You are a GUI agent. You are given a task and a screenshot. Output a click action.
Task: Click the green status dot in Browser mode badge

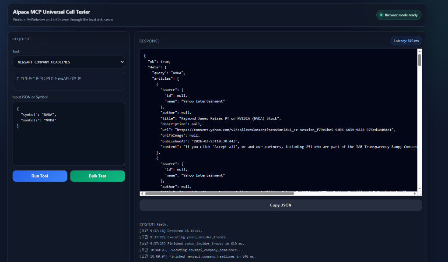click(381, 15)
